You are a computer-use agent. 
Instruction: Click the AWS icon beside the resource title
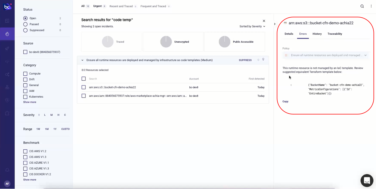pyautogui.click(x=285, y=23)
